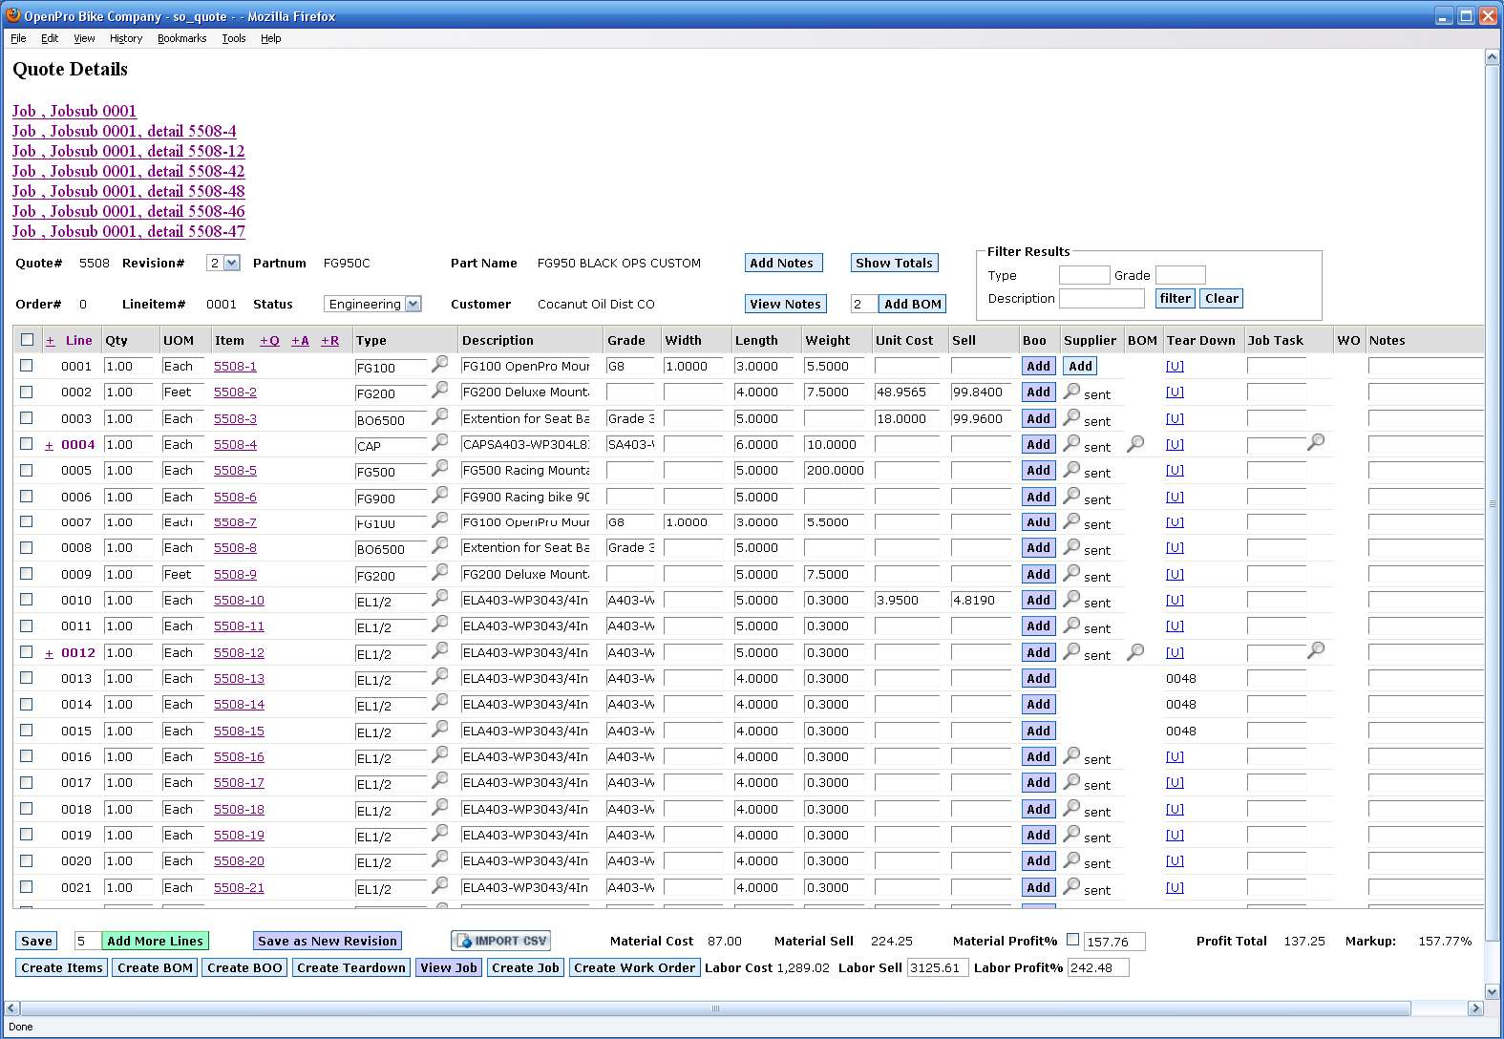Click the Filter Results Description input field
Image resolution: width=1504 pixels, height=1039 pixels.
[x=1101, y=299]
